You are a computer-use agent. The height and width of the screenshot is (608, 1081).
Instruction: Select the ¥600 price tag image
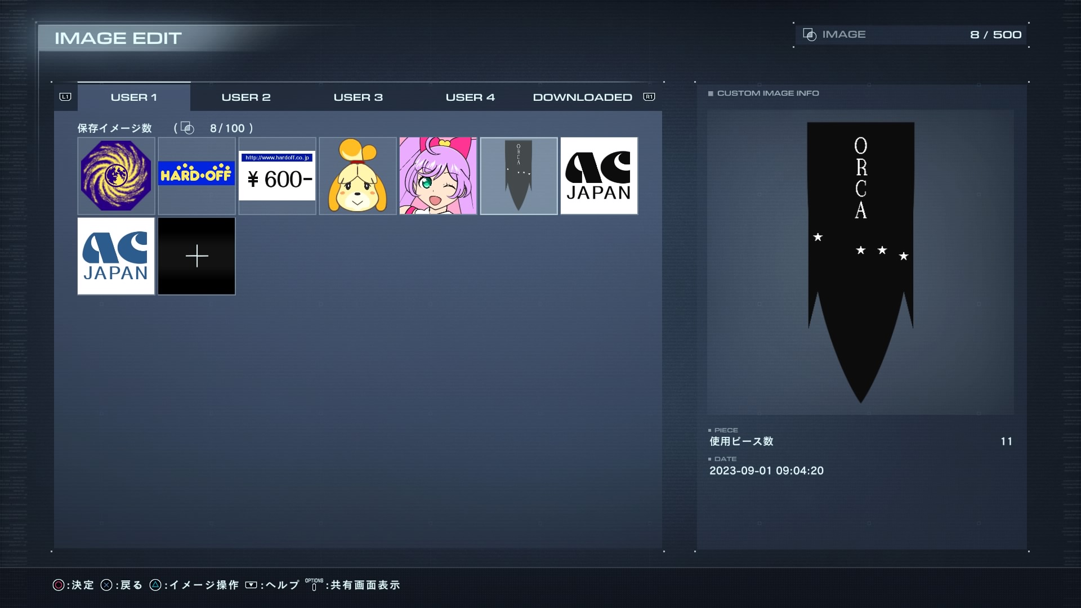click(x=277, y=176)
